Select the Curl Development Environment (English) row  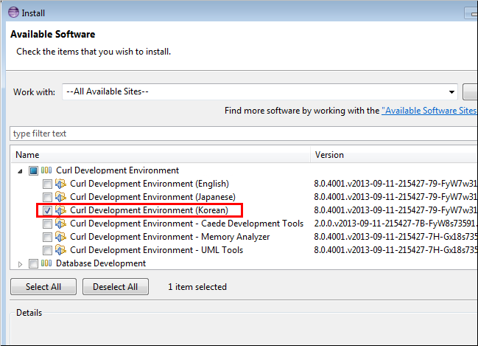150,184
